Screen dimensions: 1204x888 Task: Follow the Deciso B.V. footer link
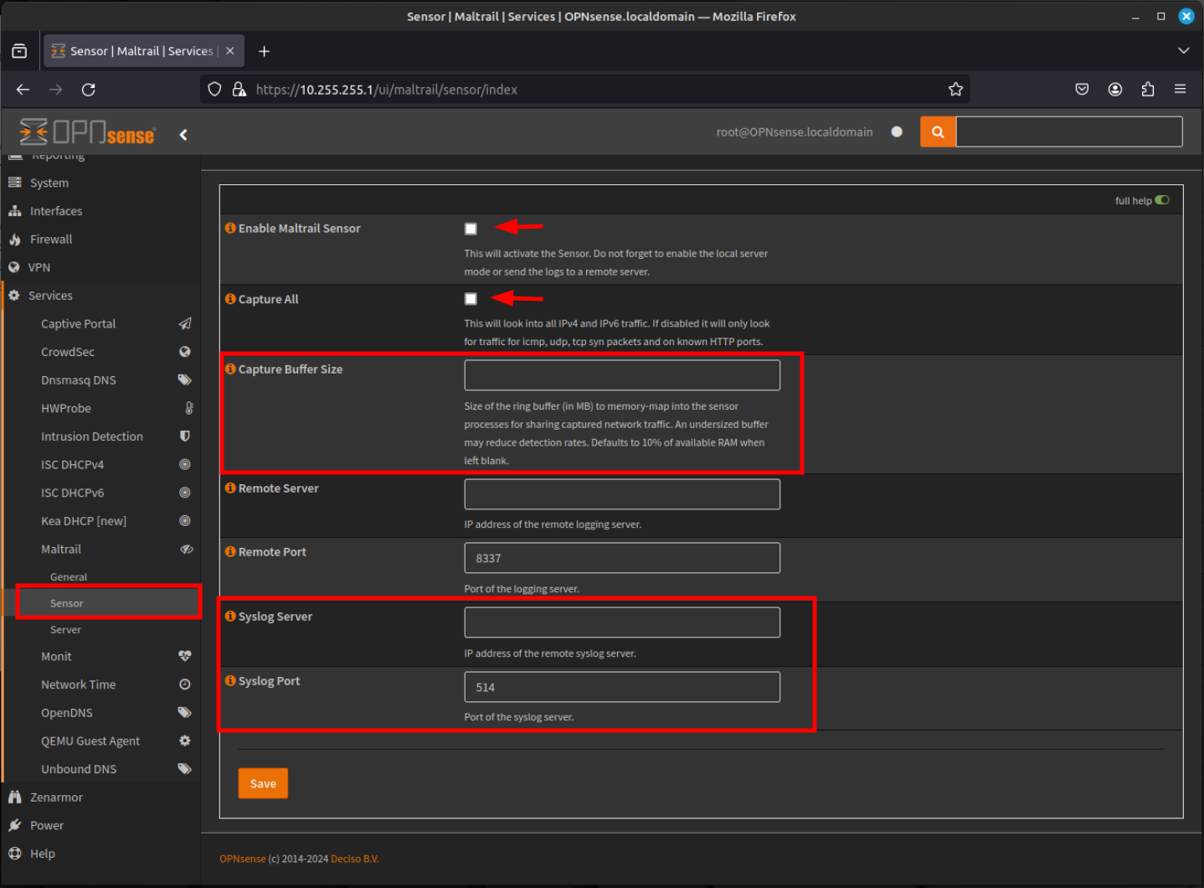355,859
